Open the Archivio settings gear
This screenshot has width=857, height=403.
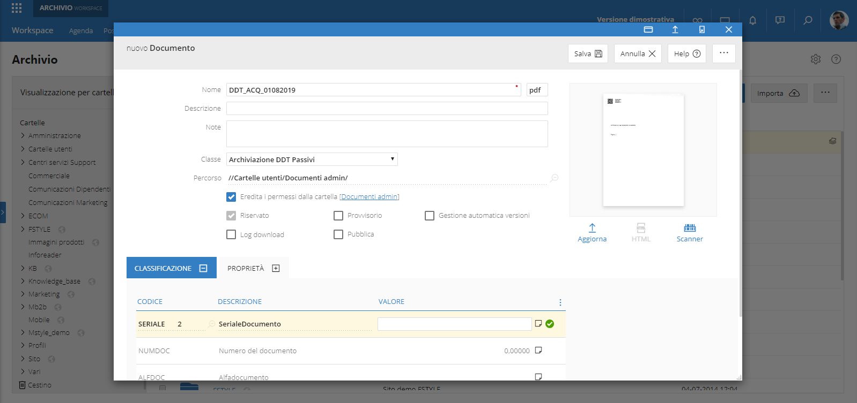[x=816, y=59]
